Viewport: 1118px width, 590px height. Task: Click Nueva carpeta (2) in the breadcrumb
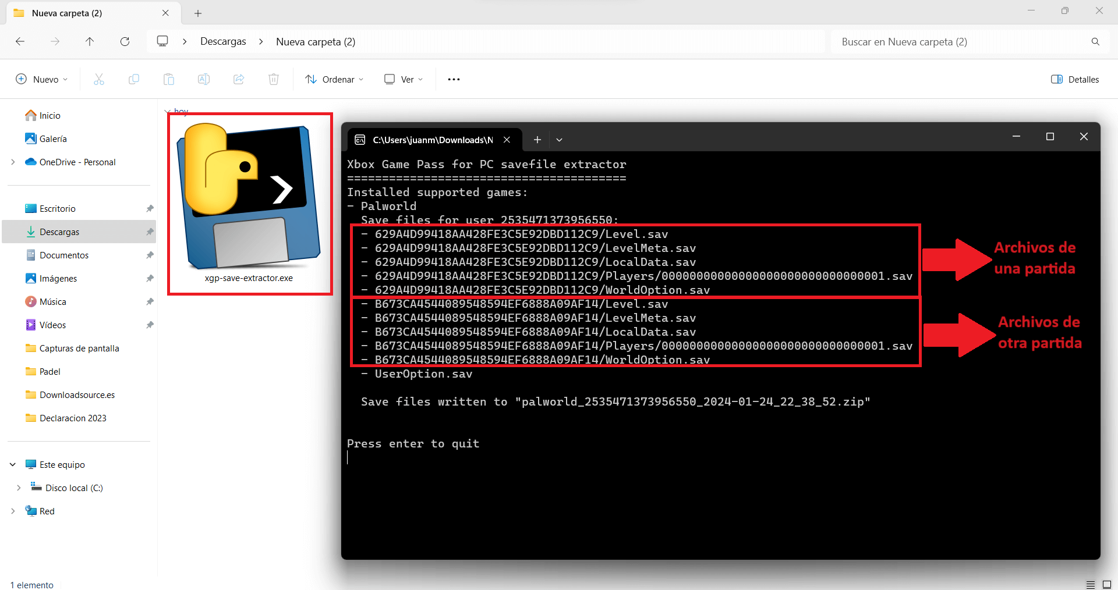tap(316, 41)
